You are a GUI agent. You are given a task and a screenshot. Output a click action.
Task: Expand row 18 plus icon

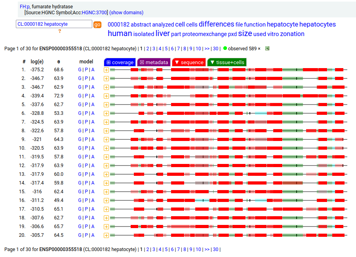pos(106,218)
